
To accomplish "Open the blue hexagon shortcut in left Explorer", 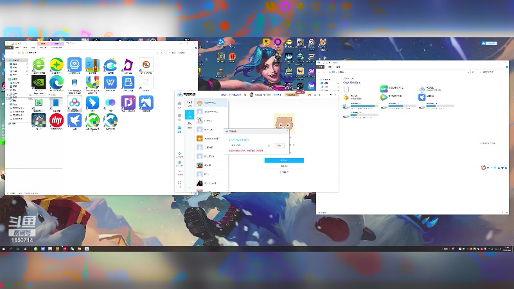I will coord(75,64).
